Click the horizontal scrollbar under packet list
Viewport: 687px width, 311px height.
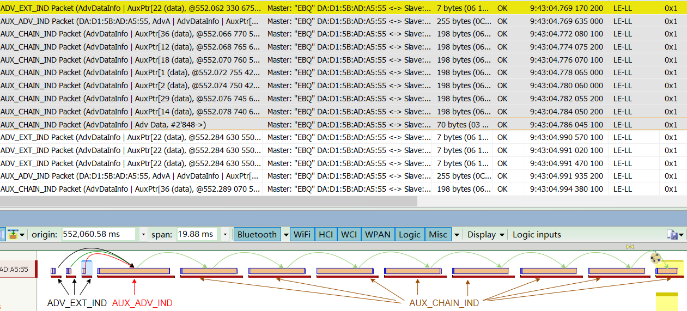[x=209, y=201]
